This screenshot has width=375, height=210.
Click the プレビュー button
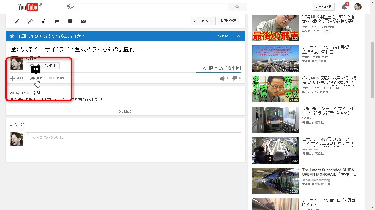click(223, 36)
